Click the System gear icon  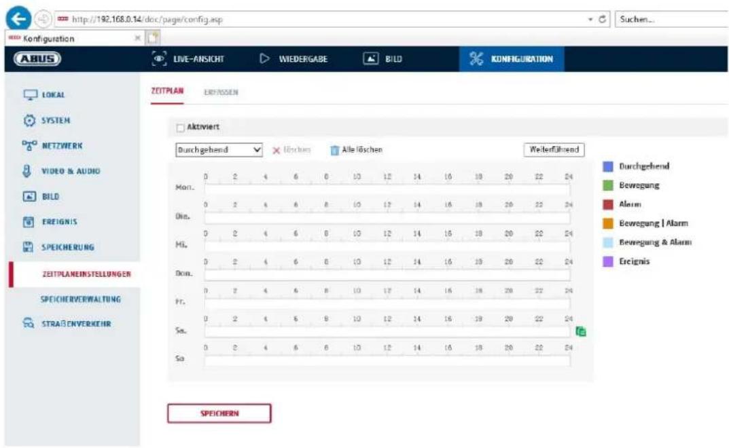[x=29, y=120]
